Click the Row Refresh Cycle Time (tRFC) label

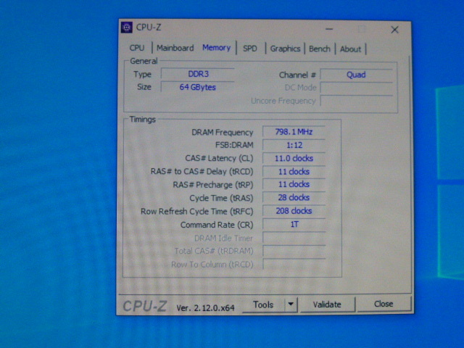pos(196,212)
